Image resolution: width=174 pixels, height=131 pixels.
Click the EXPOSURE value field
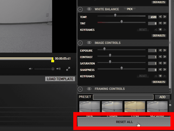(153, 50)
